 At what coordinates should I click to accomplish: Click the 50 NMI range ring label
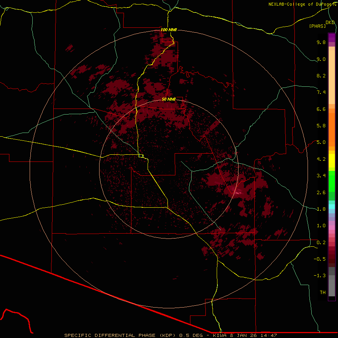point(169,99)
